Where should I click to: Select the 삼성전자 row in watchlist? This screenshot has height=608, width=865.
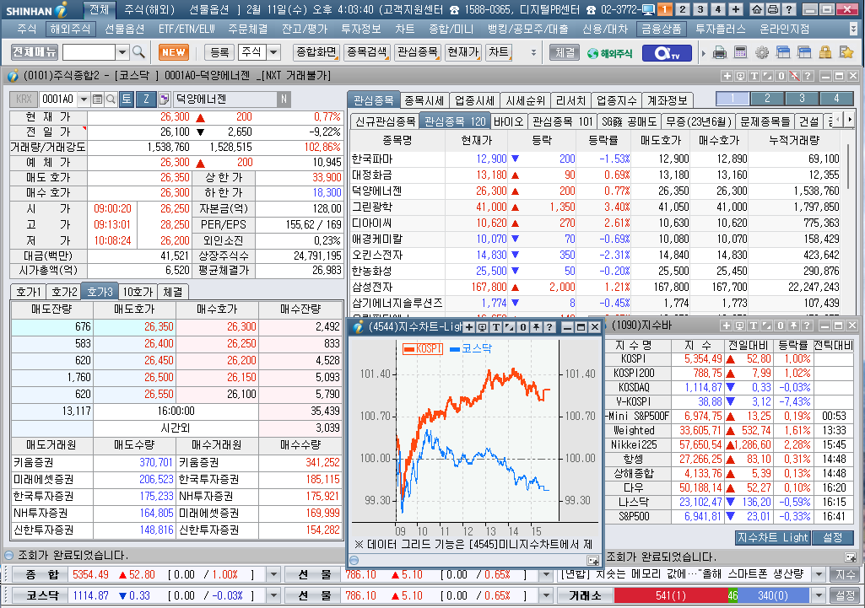click(x=596, y=288)
